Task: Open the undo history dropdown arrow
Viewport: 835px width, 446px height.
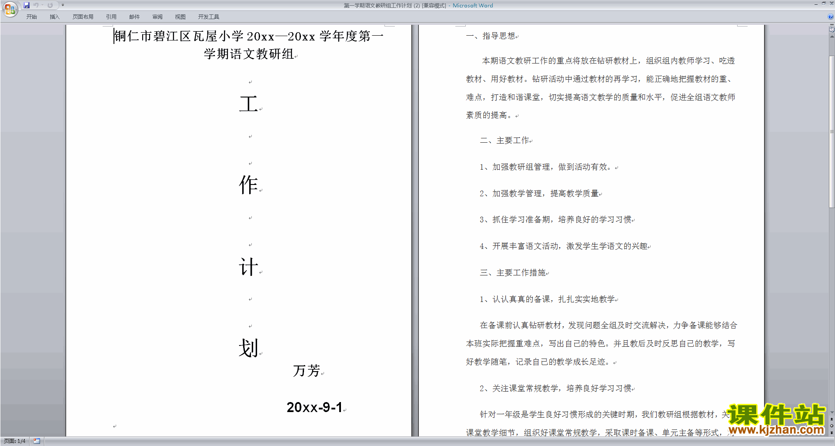Action: tap(42, 5)
